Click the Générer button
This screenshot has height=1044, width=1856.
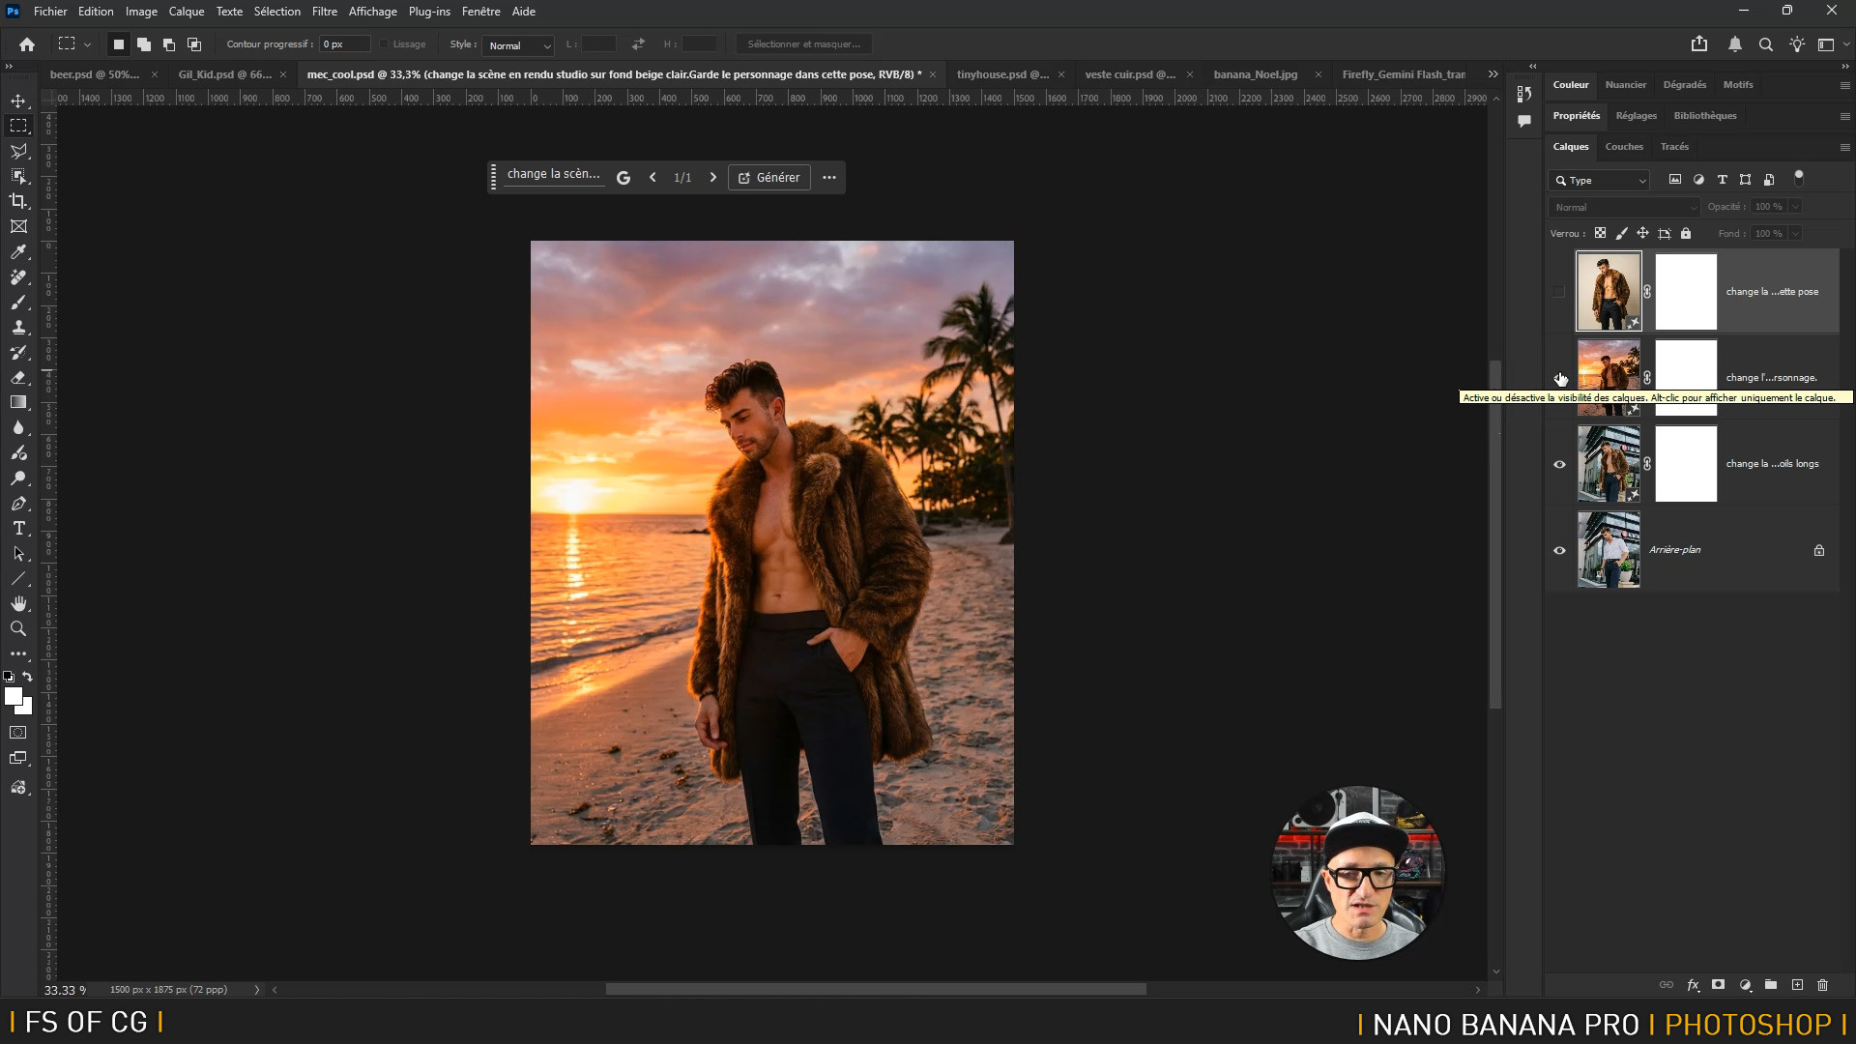click(x=769, y=178)
